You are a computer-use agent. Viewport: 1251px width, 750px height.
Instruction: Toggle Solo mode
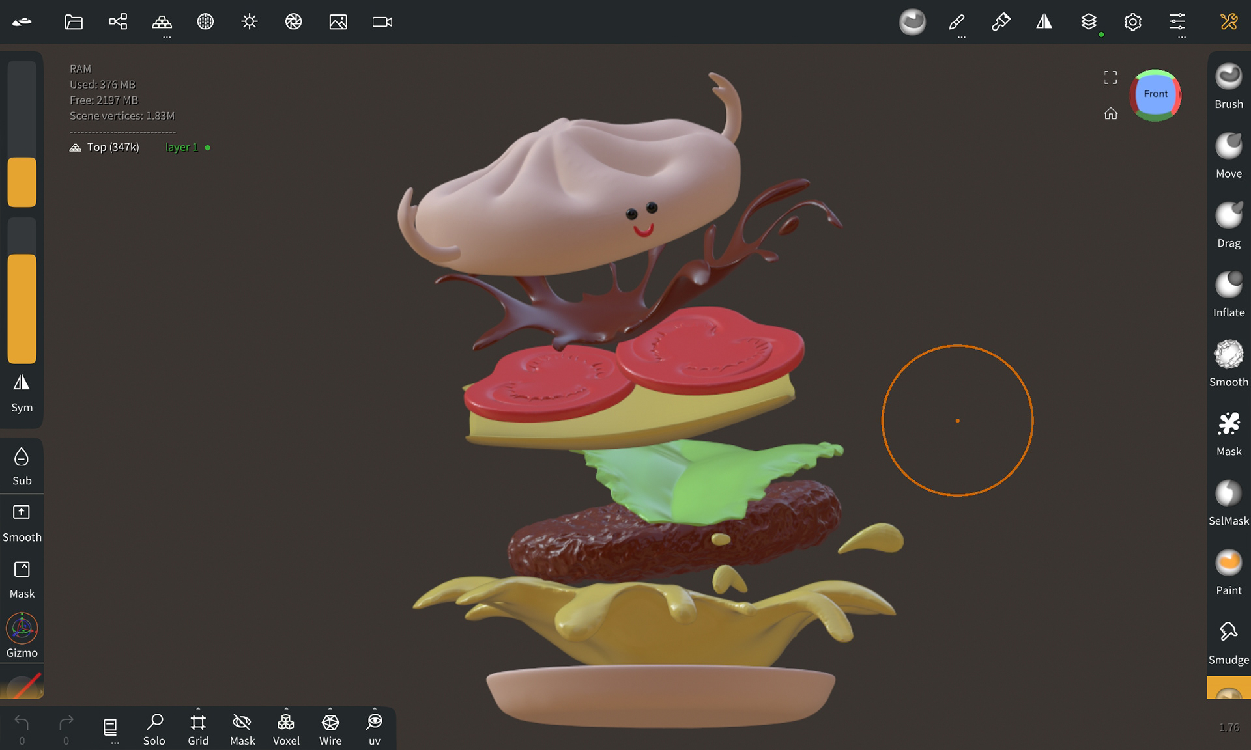pos(154,729)
